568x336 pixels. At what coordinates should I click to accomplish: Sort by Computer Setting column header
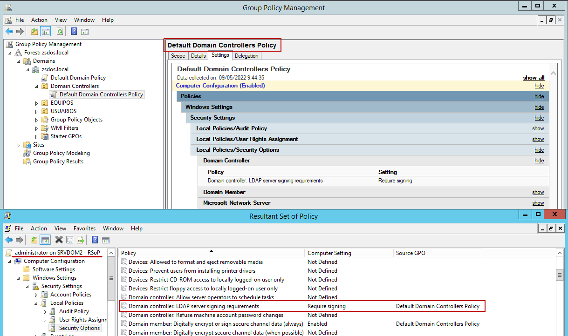(349, 253)
